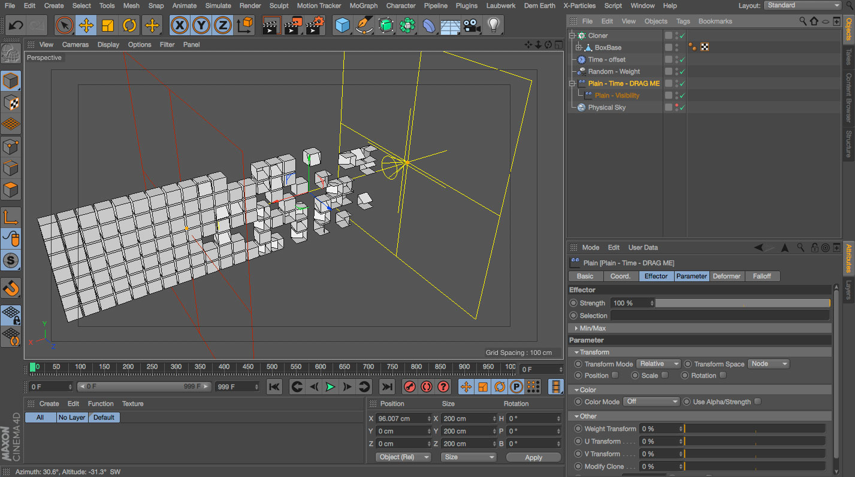Image resolution: width=855 pixels, height=477 pixels.
Task: Toggle Cloner layer checkbox
Action: [x=669, y=35]
